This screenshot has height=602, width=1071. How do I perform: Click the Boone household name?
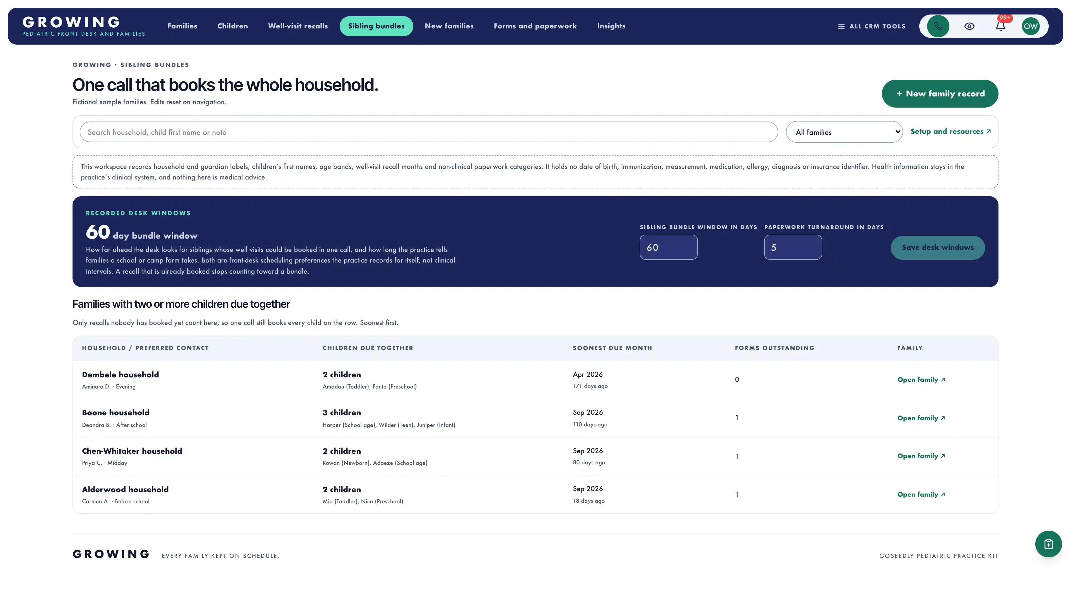point(115,412)
